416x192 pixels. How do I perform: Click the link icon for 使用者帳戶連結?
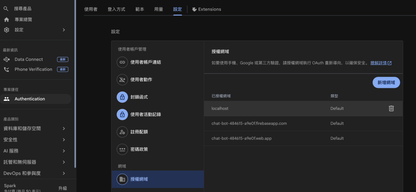[122, 62]
